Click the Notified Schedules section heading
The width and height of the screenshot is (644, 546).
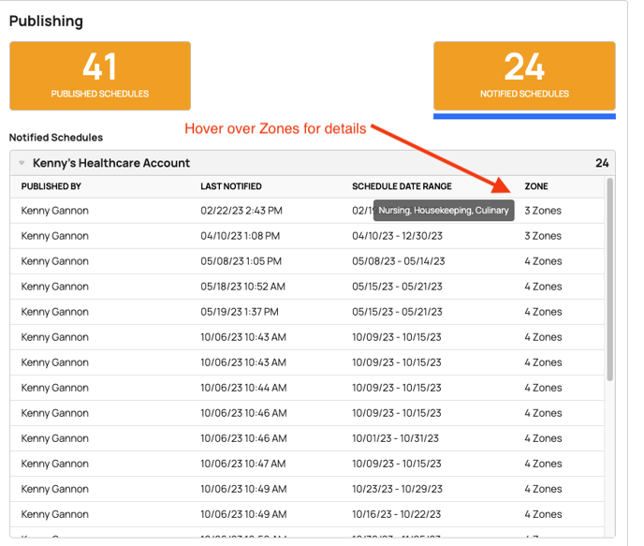pyautogui.click(x=56, y=138)
